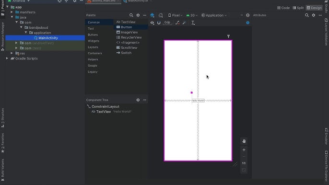Click the orientation rotate icon in toolbar
Viewport: 329px width, 185px height.
161,15
